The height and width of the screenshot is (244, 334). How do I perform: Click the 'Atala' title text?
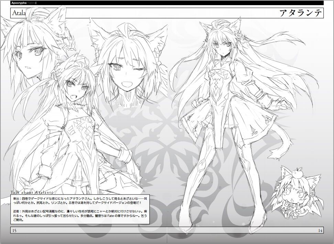pyautogui.click(x=19, y=13)
